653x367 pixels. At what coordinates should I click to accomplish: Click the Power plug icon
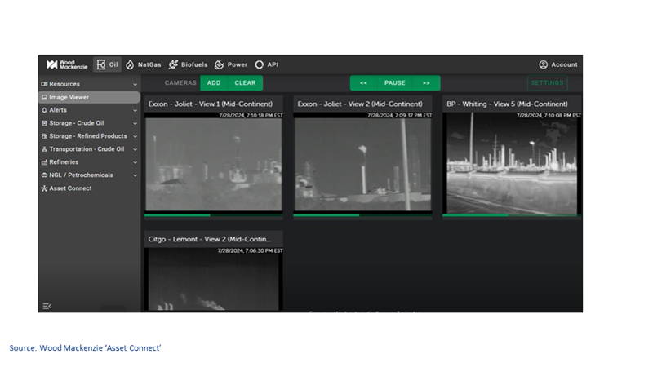[219, 64]
